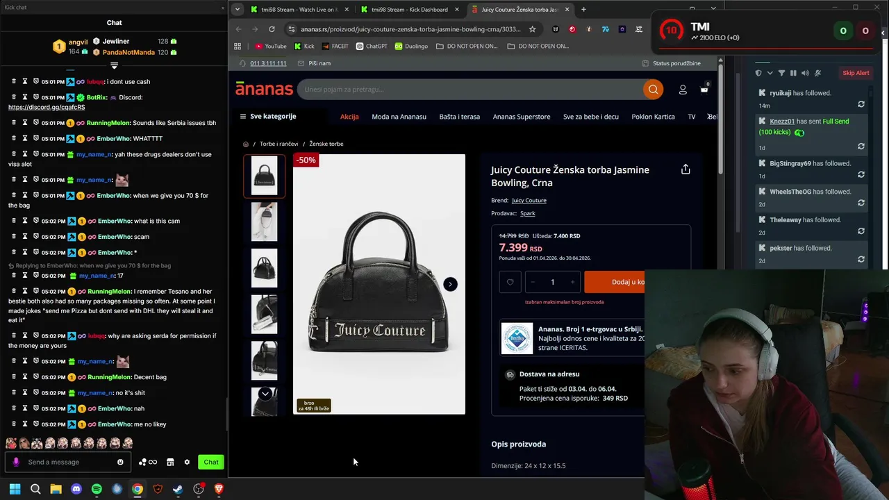Decrease quantity with the minus stepper
Screen dimensions: 889x500
pyautogui.click(x=533, y=282)
